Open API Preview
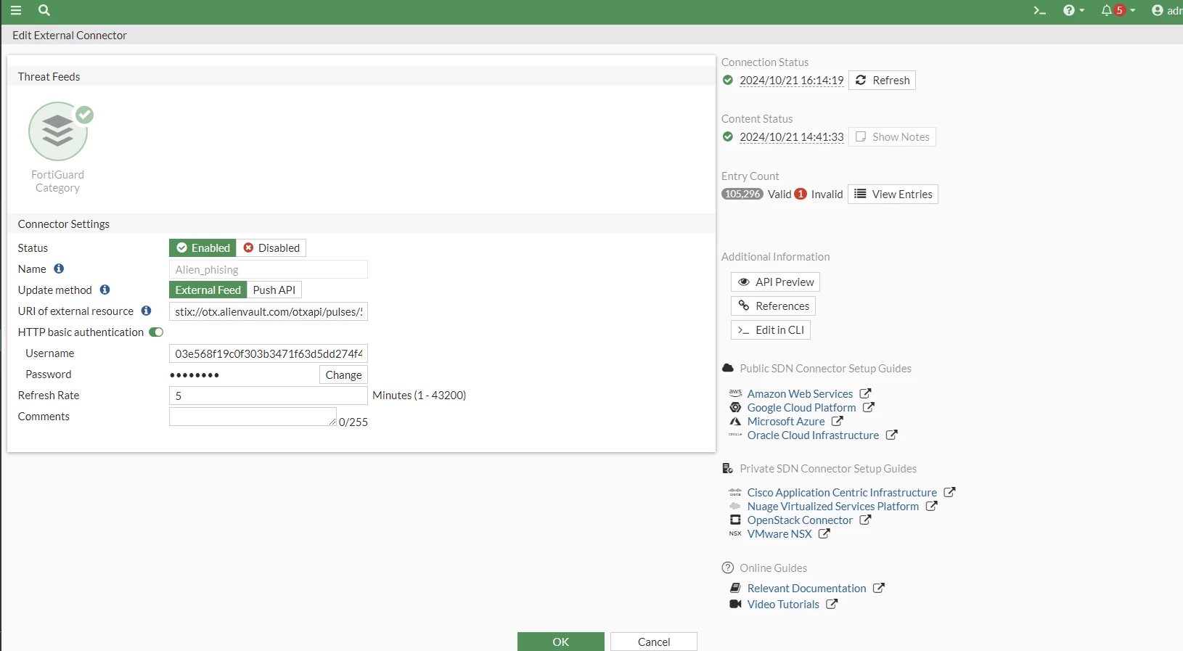 click(775, 282)
